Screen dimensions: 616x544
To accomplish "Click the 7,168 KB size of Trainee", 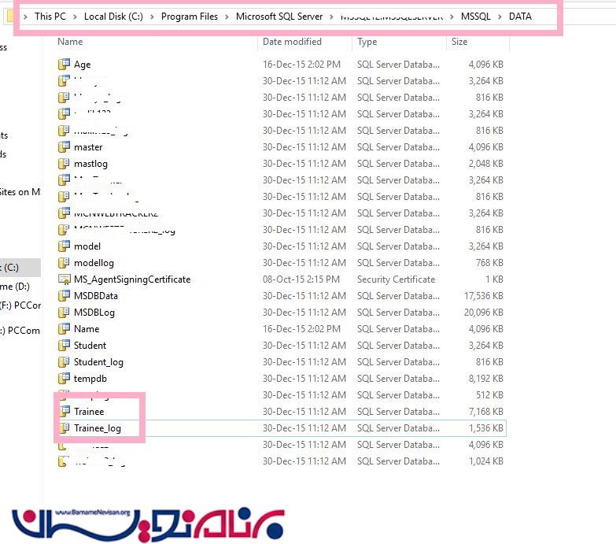I will pyautogui.click(x=486, y=411).
